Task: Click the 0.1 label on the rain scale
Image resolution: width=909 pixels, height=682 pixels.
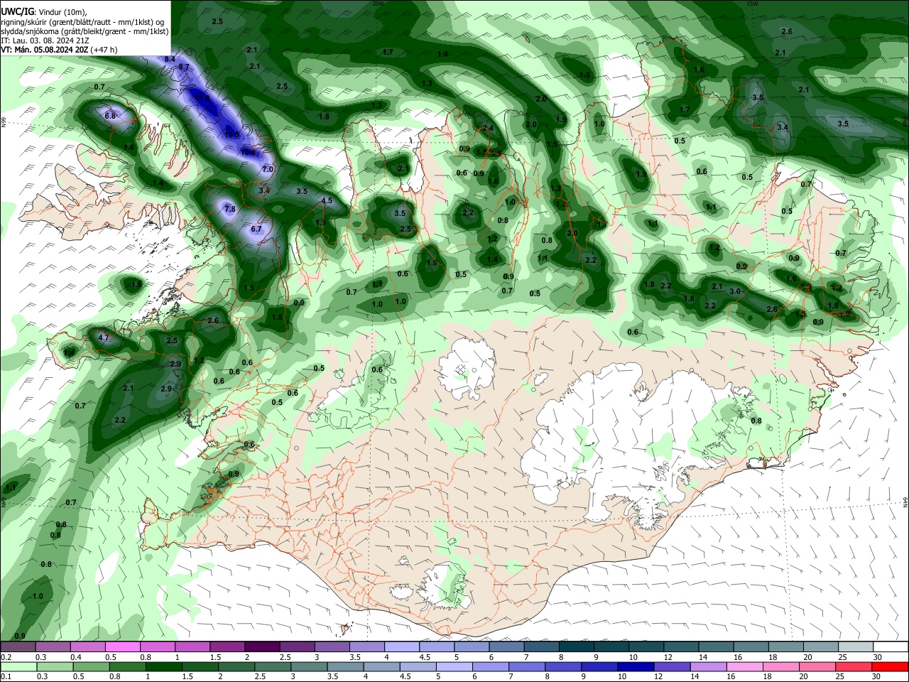Action: (x=5, y=676)
